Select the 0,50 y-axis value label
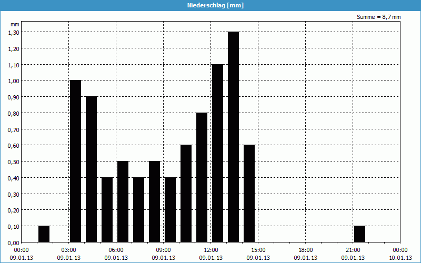 pos(14,161)
